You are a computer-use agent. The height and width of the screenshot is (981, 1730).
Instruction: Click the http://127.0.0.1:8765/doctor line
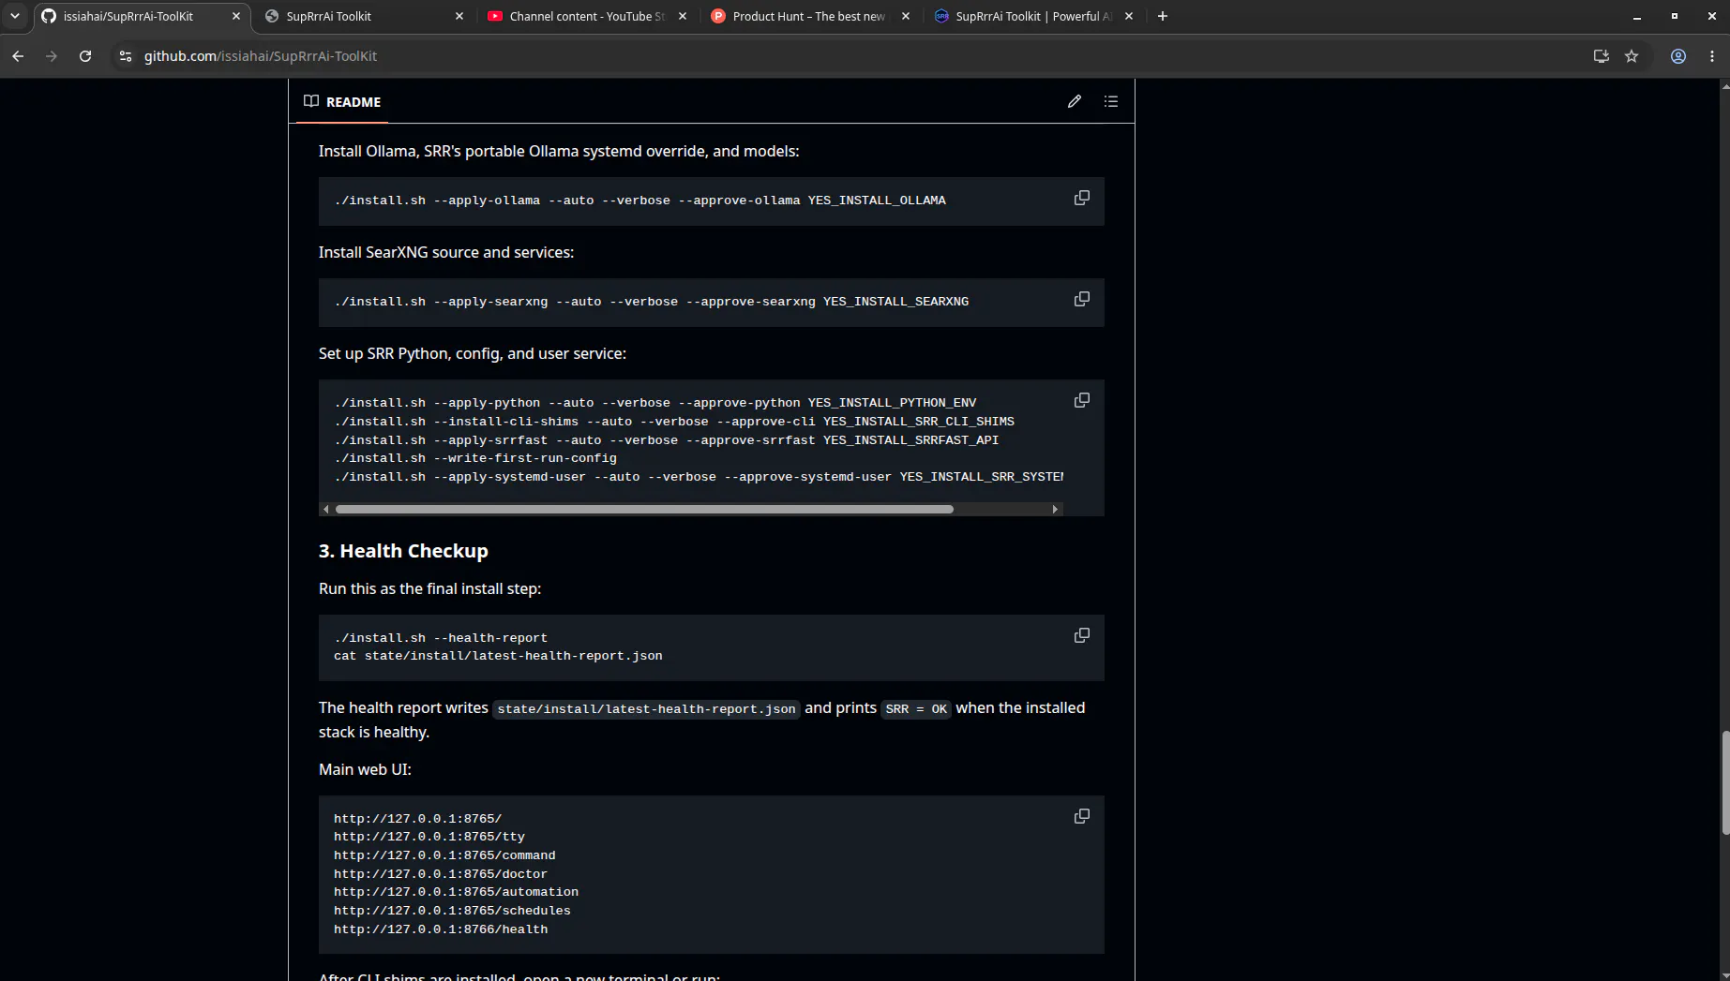point(441,874)
